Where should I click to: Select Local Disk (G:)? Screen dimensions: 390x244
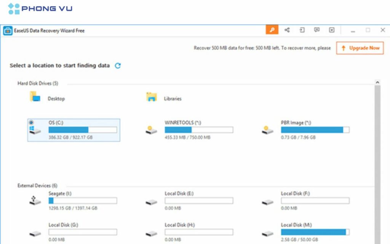pyautogui.click(x=63, y=225)
